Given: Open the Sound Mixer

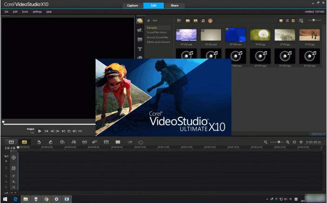Looking at the screenshot, I should pos(74,142).
